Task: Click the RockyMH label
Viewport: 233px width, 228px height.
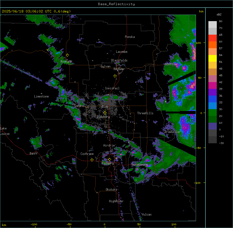Action: [66, 61]
